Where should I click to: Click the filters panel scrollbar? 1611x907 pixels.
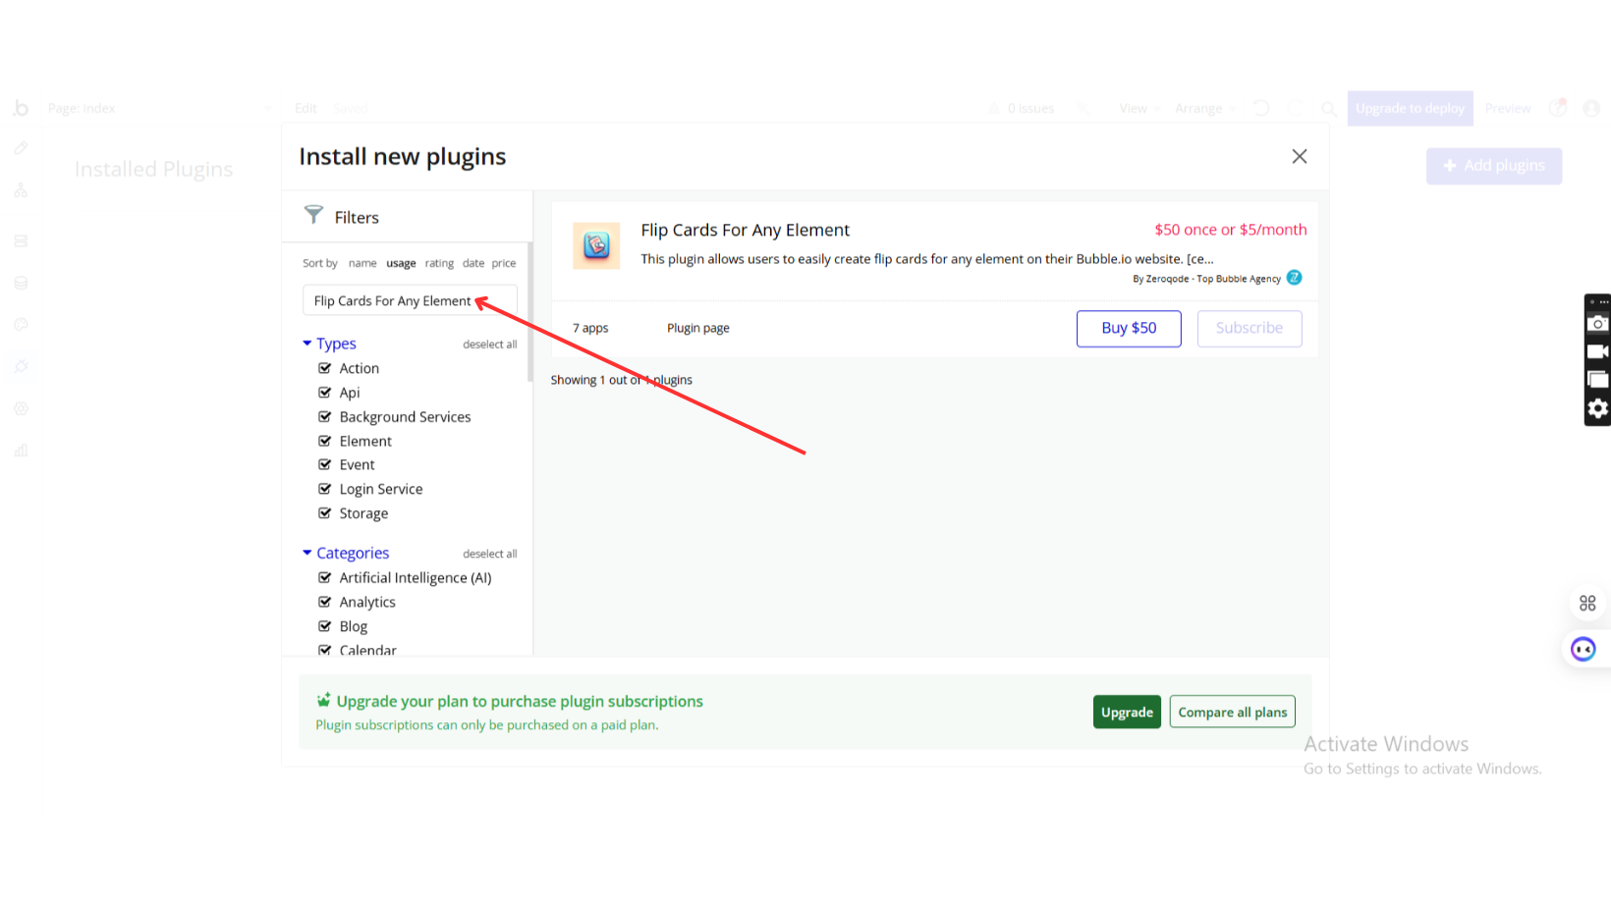[x=530, y=312]
